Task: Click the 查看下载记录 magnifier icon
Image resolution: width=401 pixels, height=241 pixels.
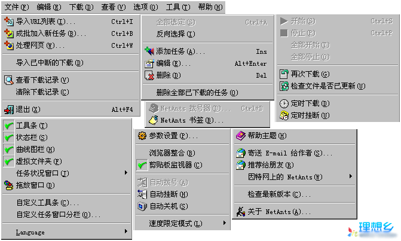Action: (9, 80)
